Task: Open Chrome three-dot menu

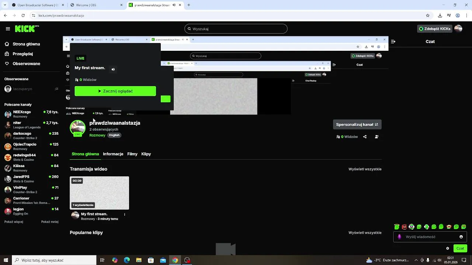Action: point(466,15)
